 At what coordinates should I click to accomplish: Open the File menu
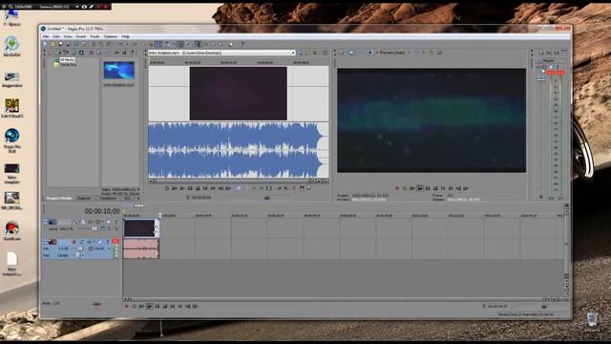(x=46, y=36)
